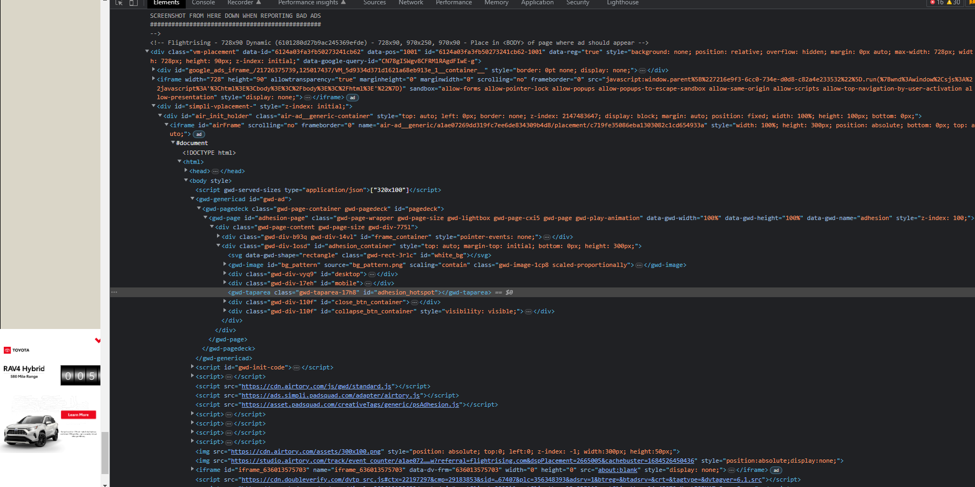The image size is (975, 487).
Task: Select the Memory tab
Action: pos(497,3)
